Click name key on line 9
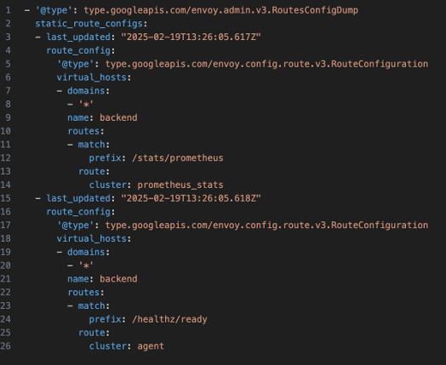The width and height of the screenshot is (446, 365). point(78,117)
